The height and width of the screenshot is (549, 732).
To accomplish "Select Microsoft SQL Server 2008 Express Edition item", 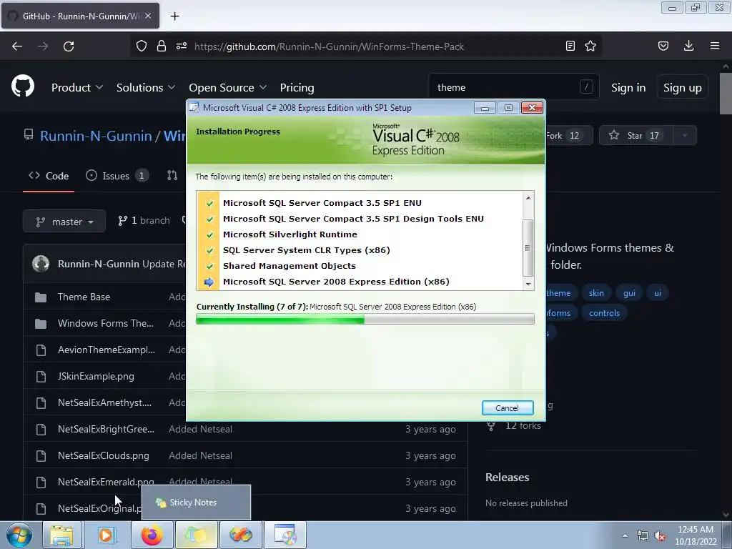I will click(x=336, y=282).
